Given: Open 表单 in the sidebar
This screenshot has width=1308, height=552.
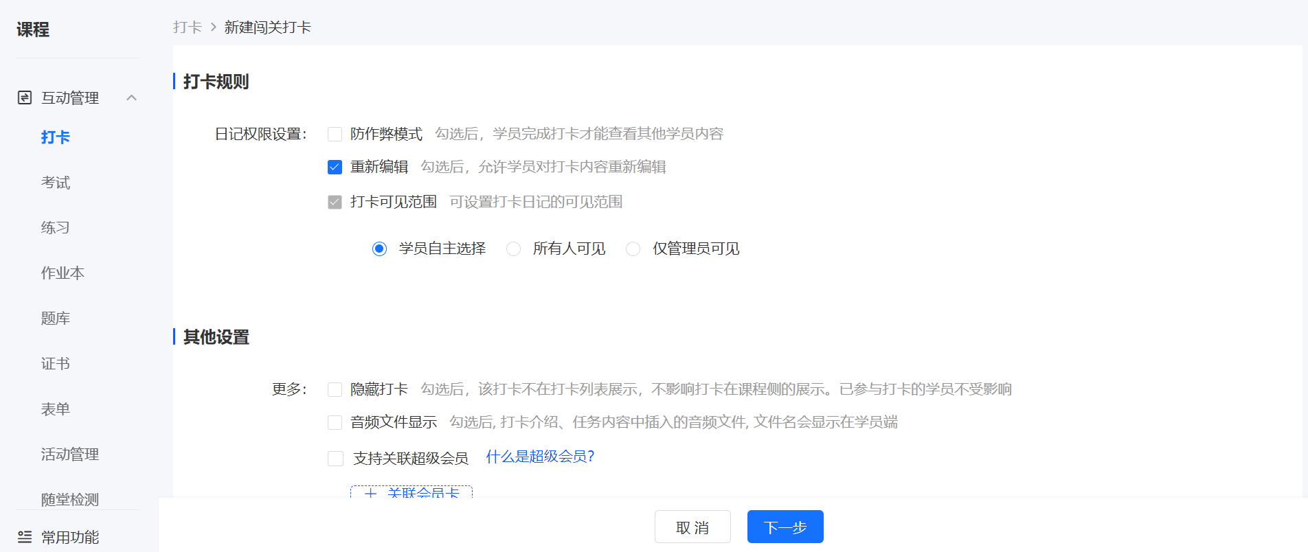Looking at the screenshot, I should coord(56,409).
